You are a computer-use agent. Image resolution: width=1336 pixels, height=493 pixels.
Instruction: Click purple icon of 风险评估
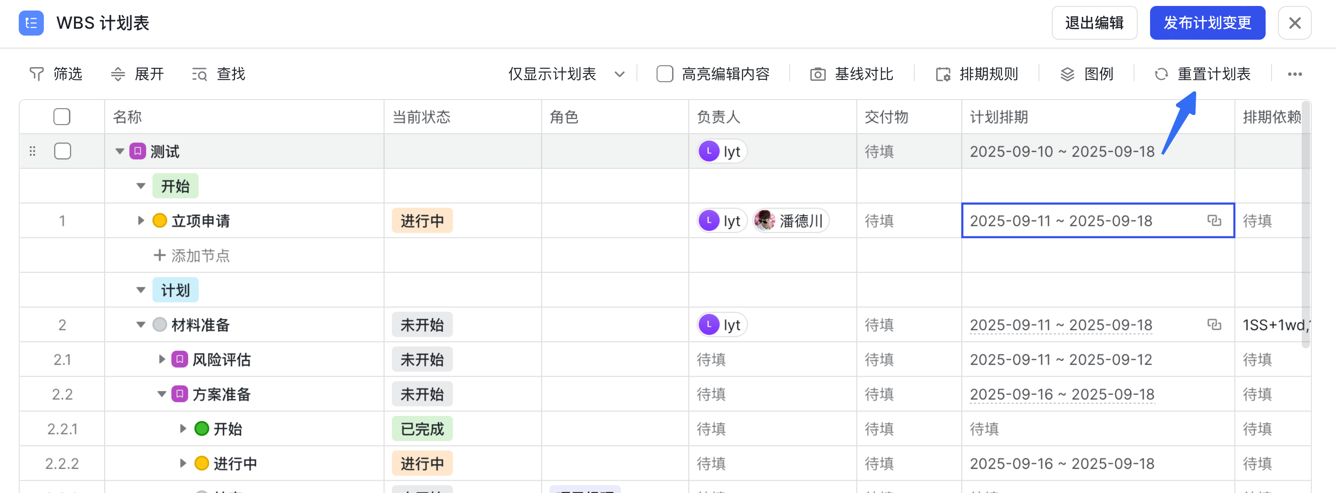click(x=180, y=359)
